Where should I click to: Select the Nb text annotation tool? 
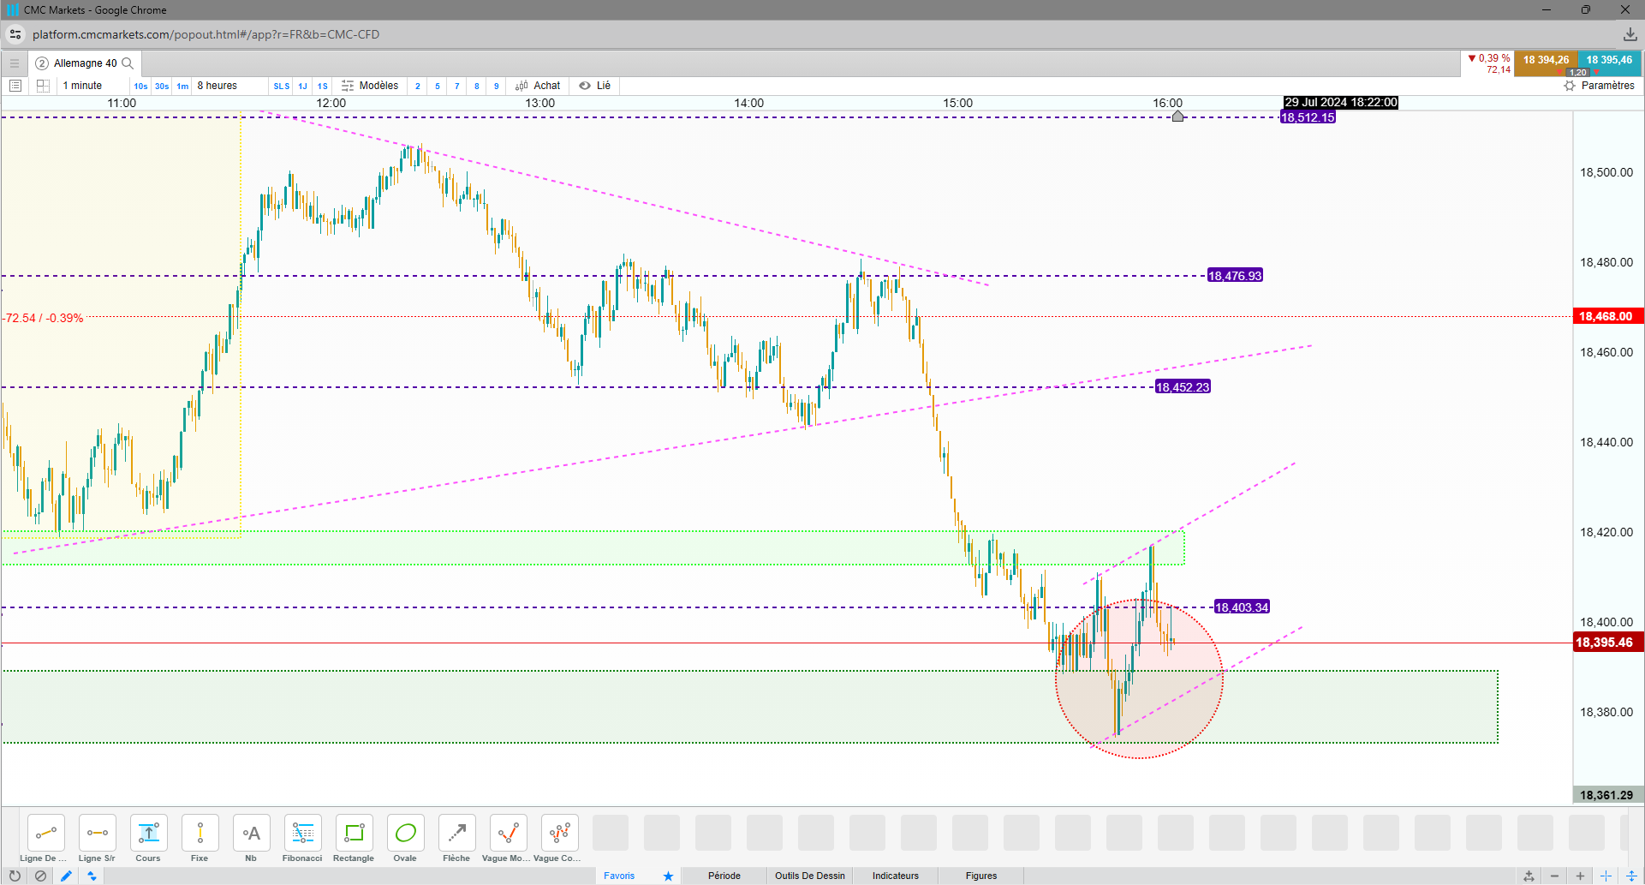[251, 839]
